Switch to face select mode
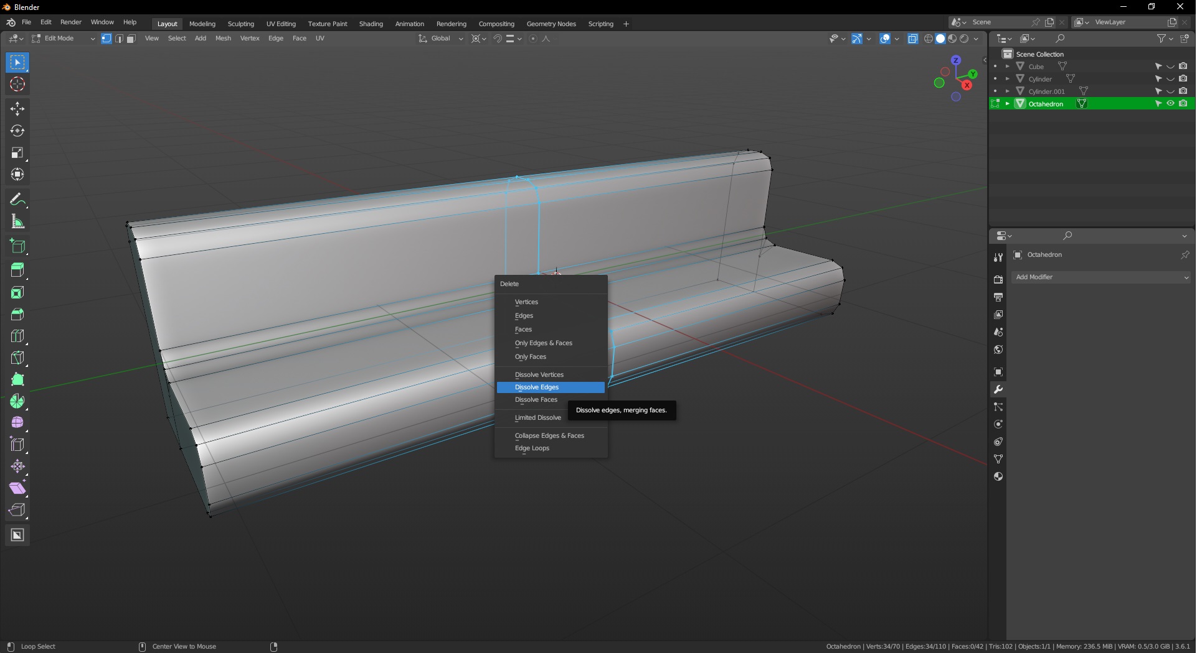This screenshot has width=1197, height=653. [131, 39]
